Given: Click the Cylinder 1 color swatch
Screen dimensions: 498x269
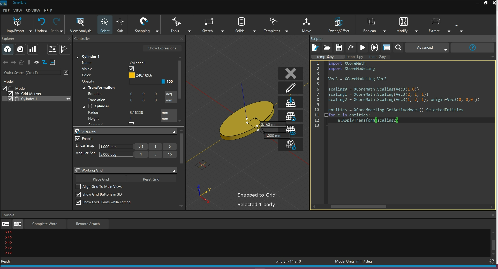Looking at the screenshot, I should point(132,75).
